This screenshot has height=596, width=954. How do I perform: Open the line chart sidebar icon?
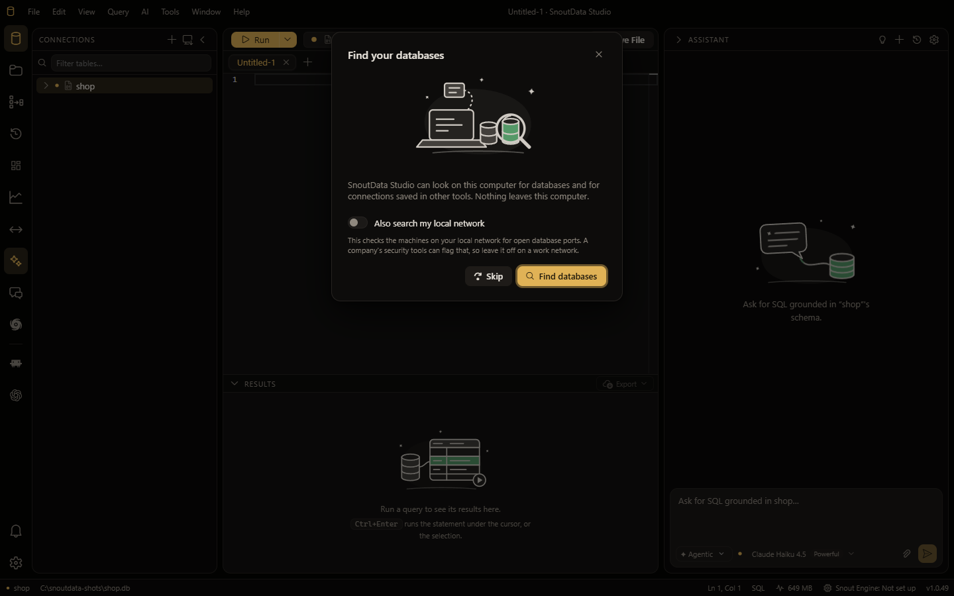pyautogui.click(x=16, y=197)
